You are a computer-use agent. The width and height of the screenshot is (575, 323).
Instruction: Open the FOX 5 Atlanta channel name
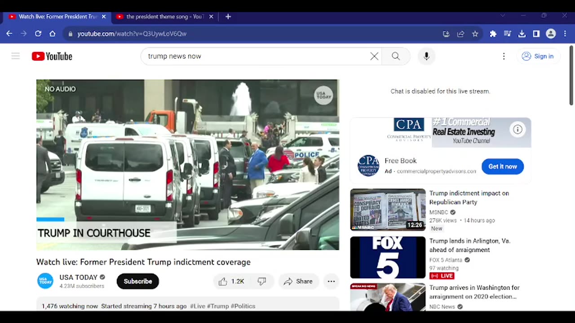[446, 260]
